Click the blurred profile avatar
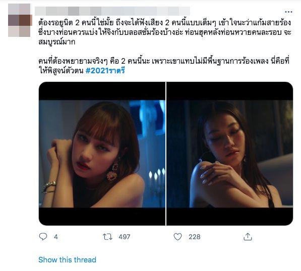 (19, 20)
